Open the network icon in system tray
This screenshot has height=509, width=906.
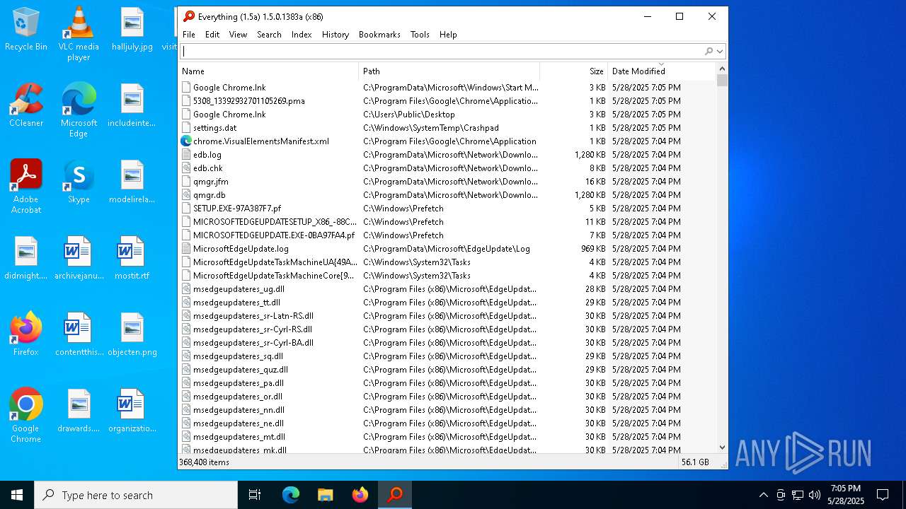pos(798,496)
